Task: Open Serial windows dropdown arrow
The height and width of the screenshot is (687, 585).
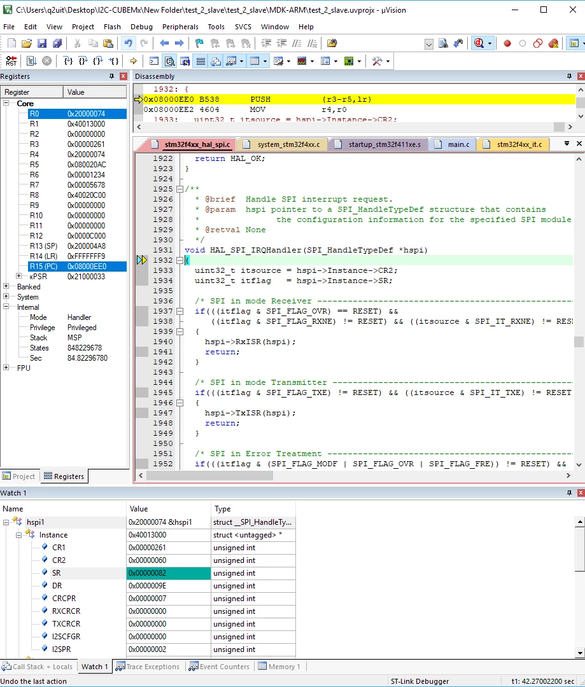Action: pos(288,61)
